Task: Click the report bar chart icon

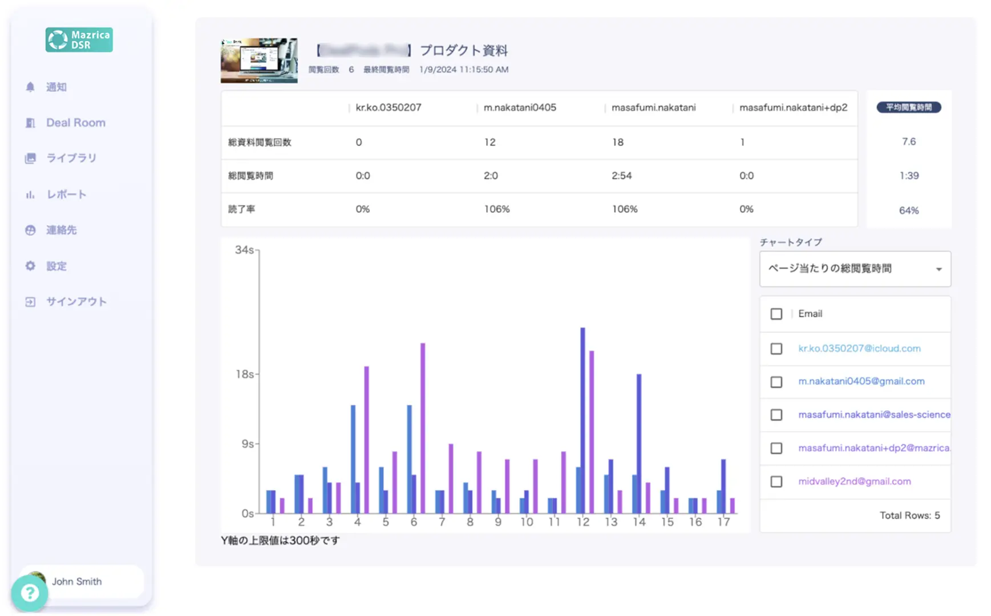Action: click(30, 194)
